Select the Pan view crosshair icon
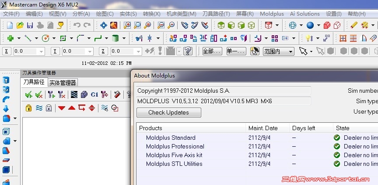 click(104, 25)
